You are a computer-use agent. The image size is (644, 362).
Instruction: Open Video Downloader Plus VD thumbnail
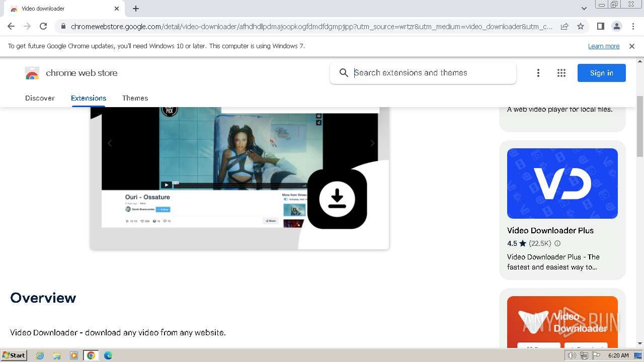562,184
